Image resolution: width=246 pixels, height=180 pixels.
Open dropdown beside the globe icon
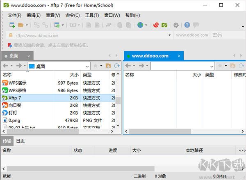(146, 25)
